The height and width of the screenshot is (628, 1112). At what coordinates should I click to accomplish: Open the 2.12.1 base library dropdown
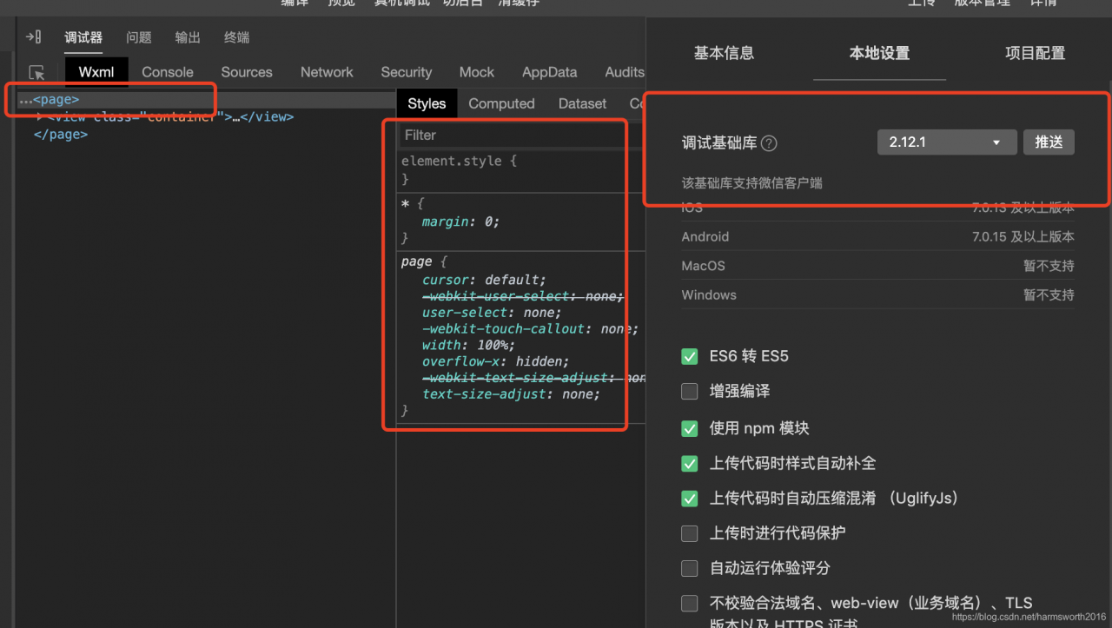click(947, 142)
